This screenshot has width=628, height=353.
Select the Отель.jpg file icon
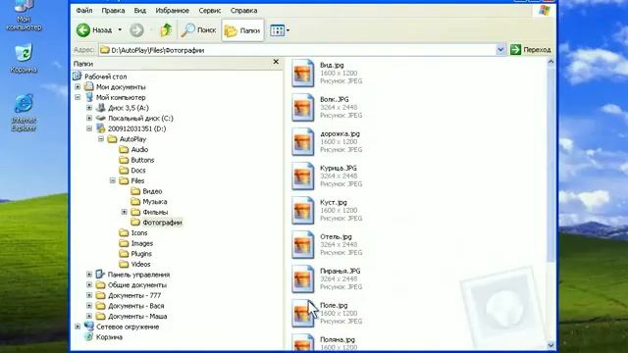coord(303,244)
